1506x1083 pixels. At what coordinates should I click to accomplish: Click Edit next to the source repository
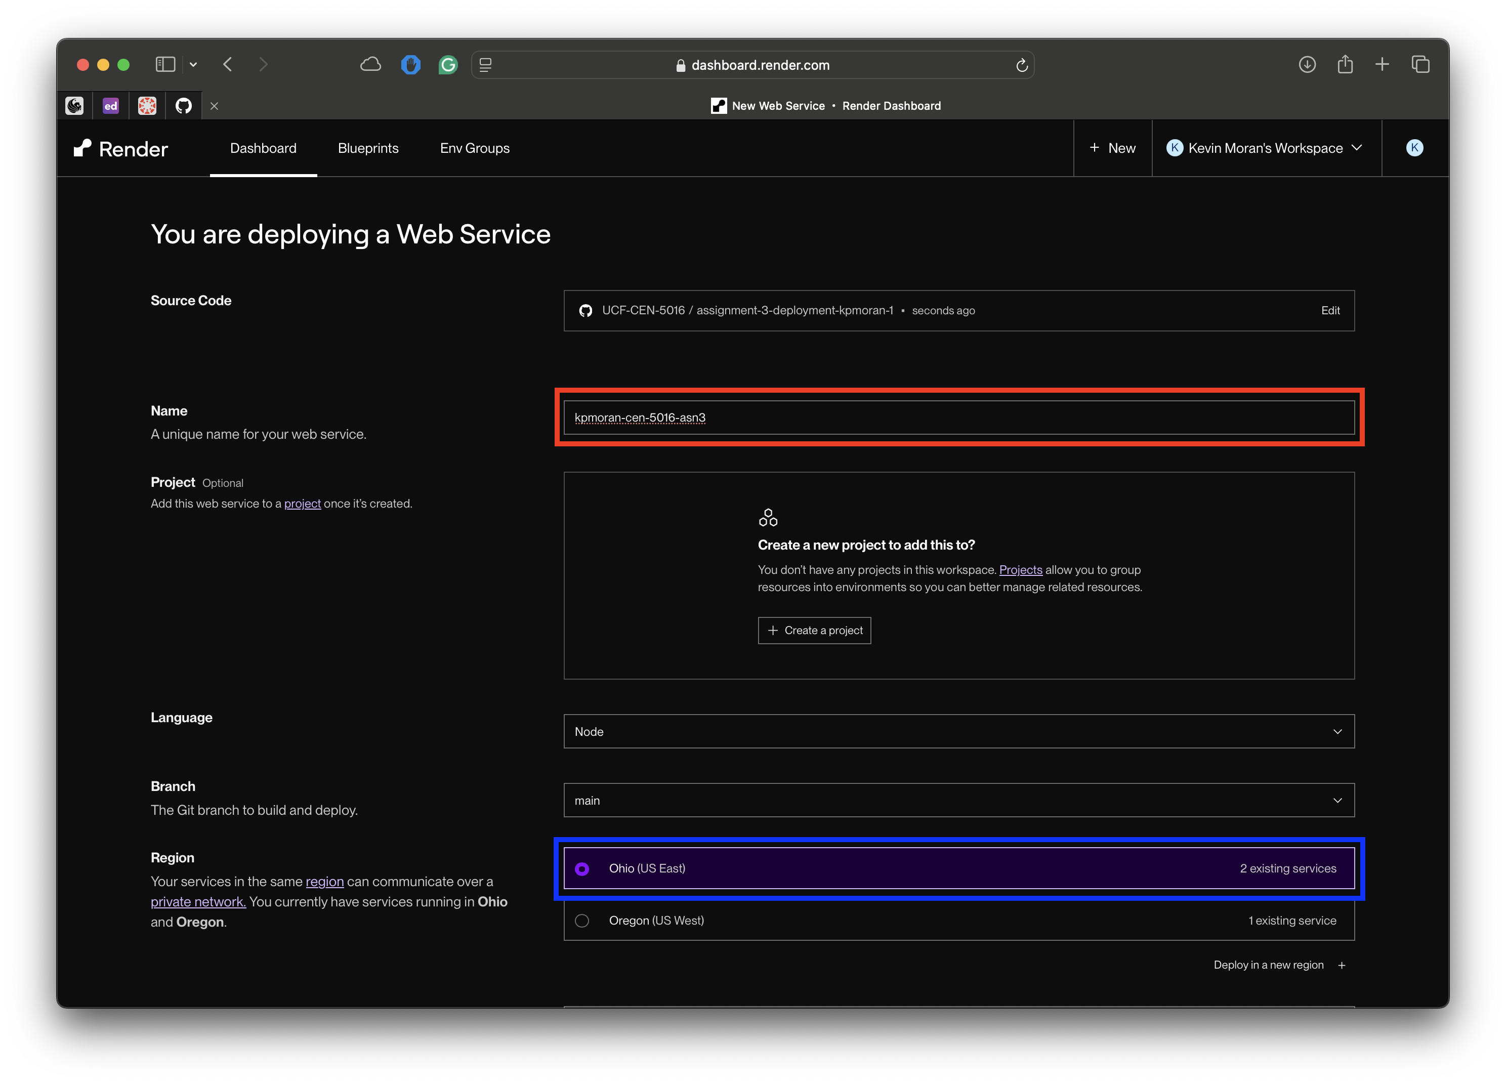click(1330, 310)
